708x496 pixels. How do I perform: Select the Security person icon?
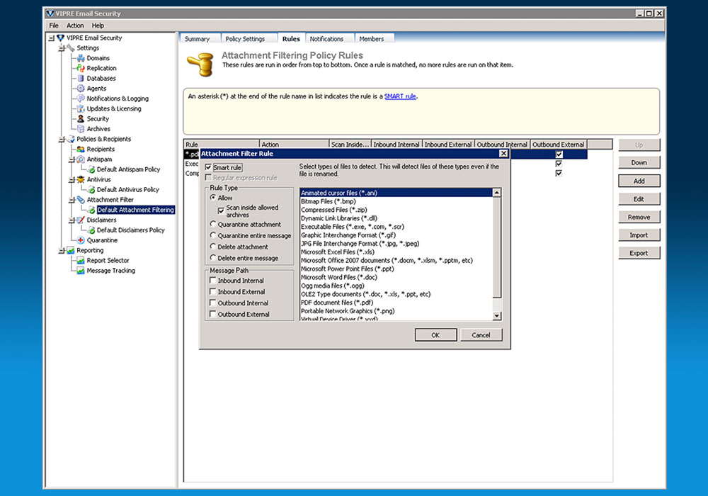click(81, 119)
